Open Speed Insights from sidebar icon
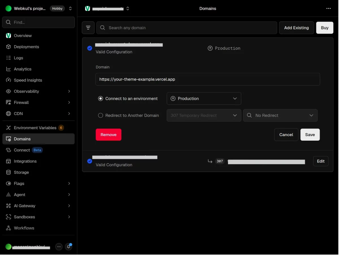This screenshot has width=339, height=255. point(8,80)
